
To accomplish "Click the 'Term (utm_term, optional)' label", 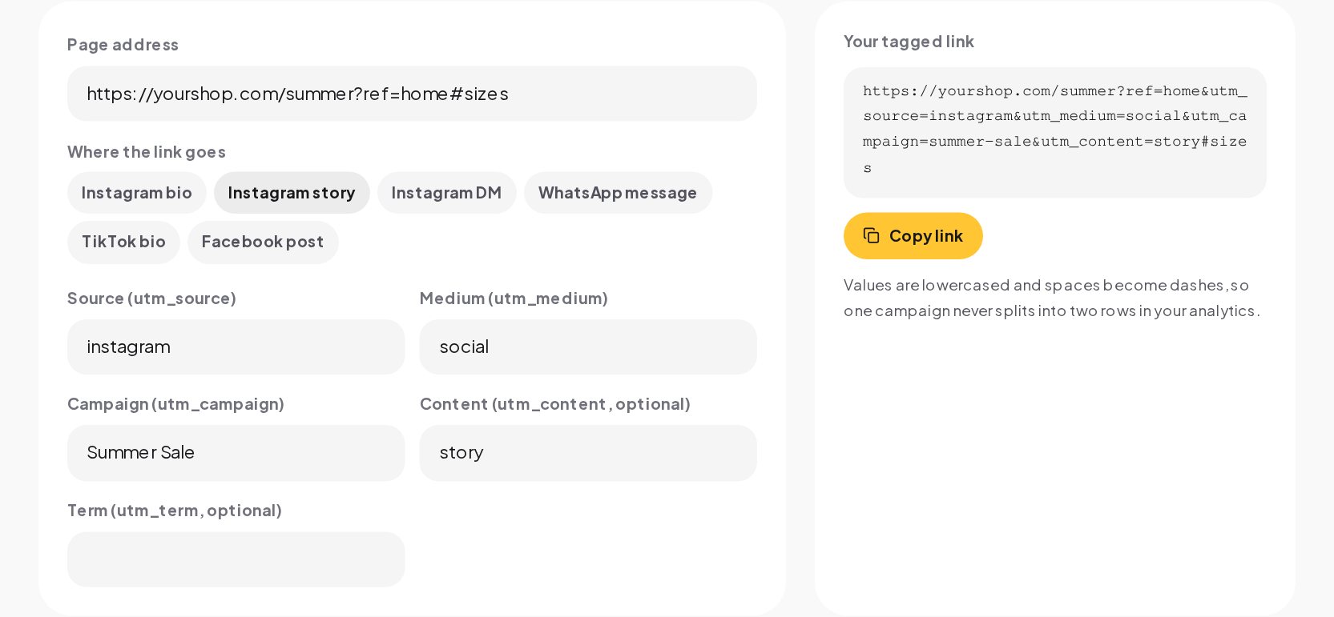I will pyautogui.click(x=175, y=511).
